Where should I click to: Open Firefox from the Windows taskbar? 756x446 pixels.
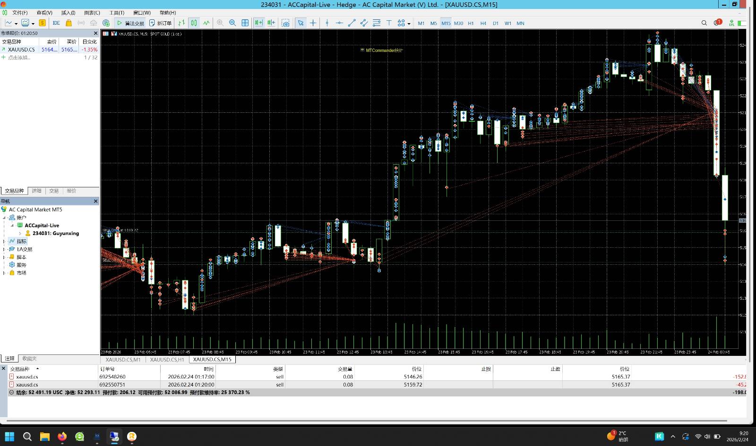(x=62, y=437)
